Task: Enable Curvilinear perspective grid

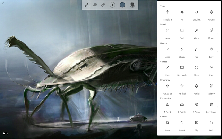Action: (x=211, y=104)
